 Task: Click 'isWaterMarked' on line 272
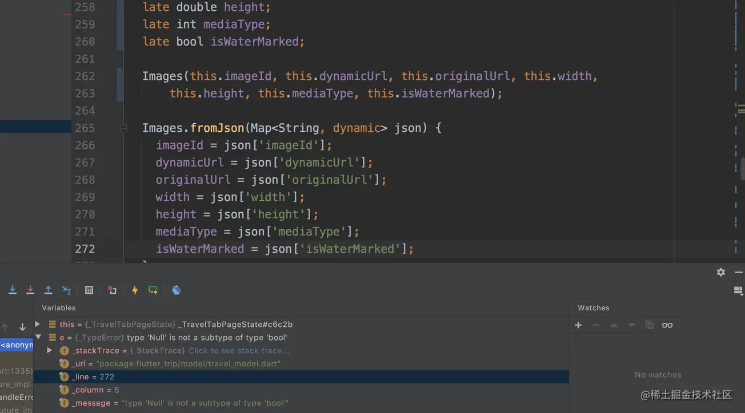click(200, 249)
